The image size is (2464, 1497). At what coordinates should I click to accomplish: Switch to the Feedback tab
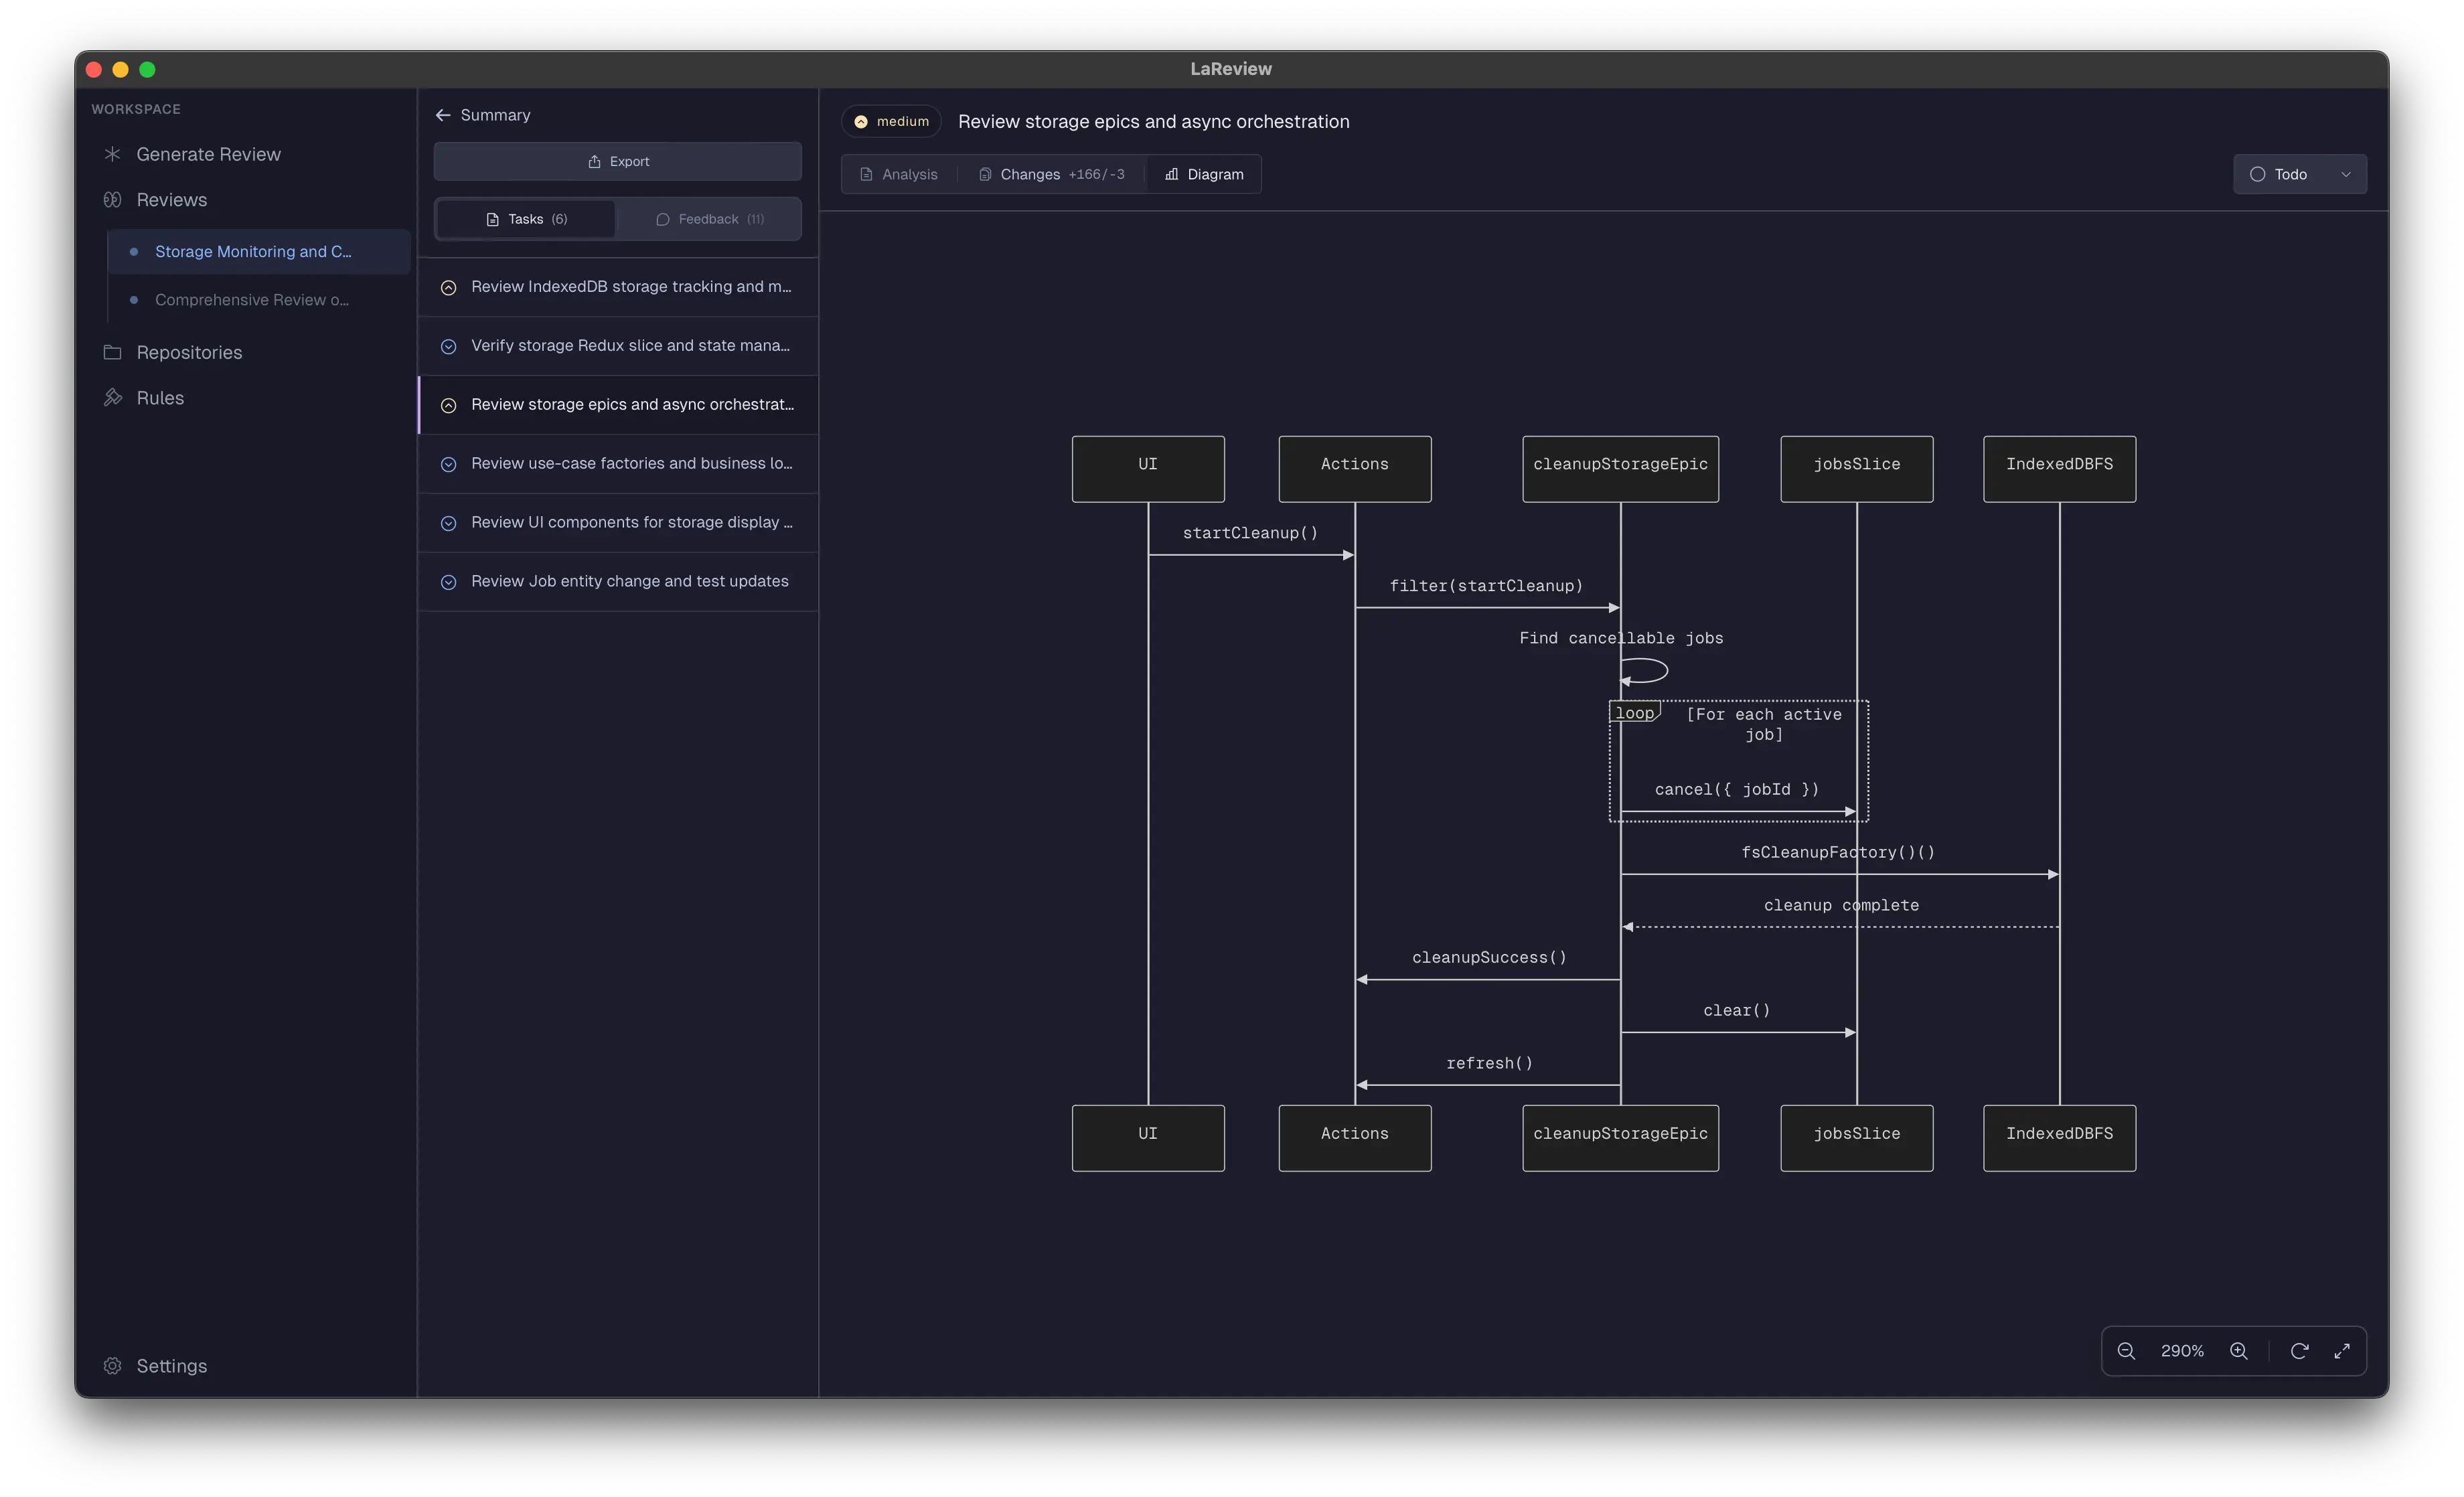(x=710, y=219)
